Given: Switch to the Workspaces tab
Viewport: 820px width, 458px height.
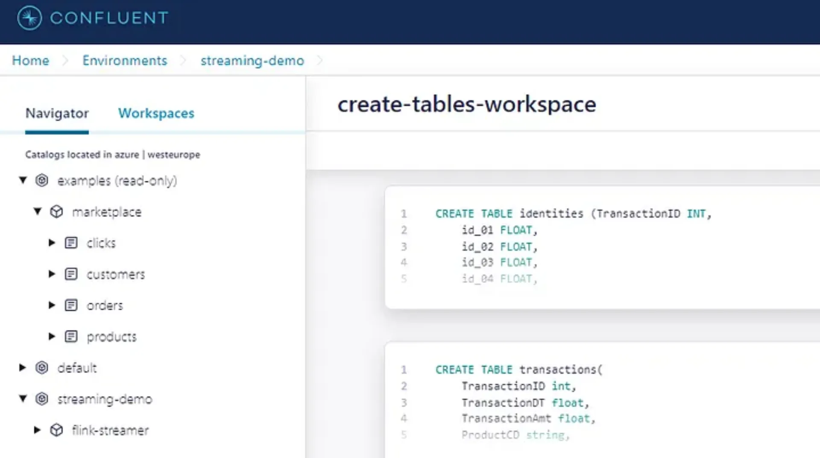Looking at the screenshot, I should 156,113.
